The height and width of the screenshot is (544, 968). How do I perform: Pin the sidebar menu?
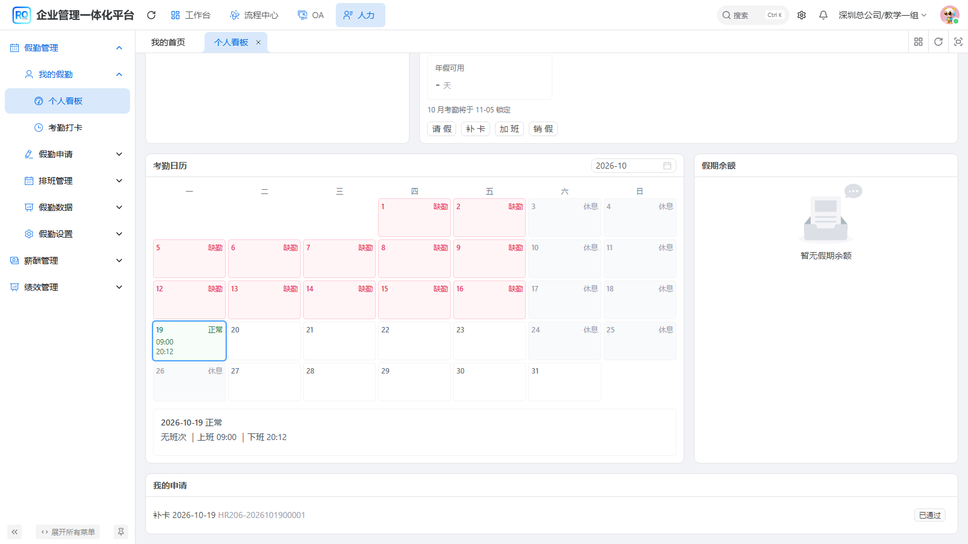(121, 532)
